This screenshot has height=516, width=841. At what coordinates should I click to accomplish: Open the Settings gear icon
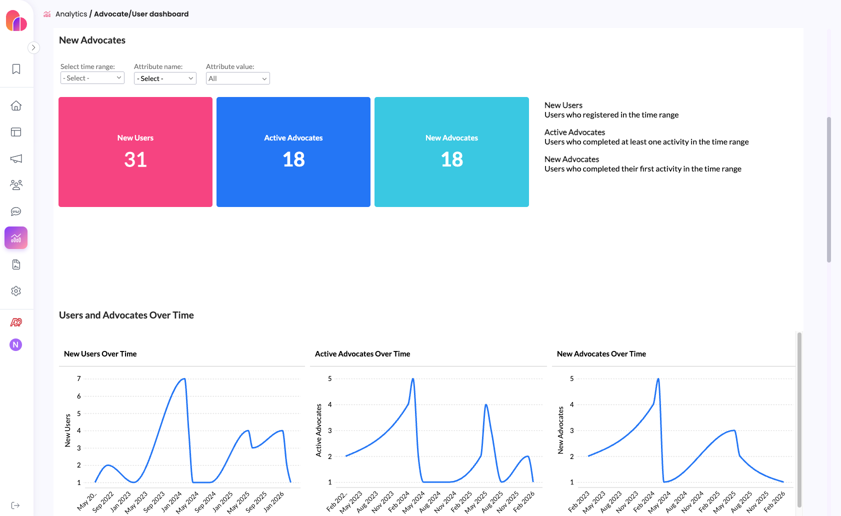click(x=16, y=290)
